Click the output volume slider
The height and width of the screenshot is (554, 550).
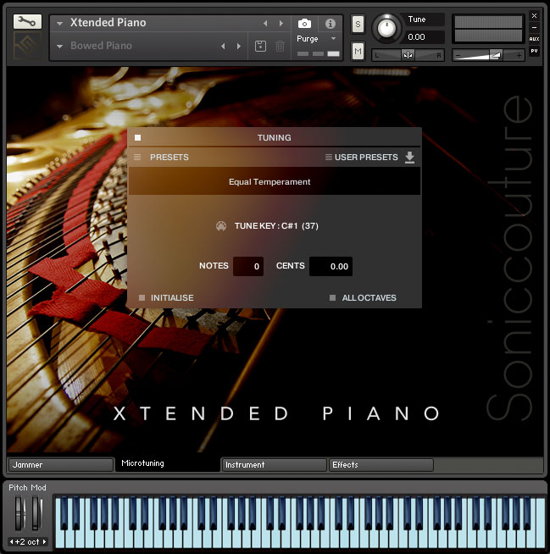click(x=488, y=55)
